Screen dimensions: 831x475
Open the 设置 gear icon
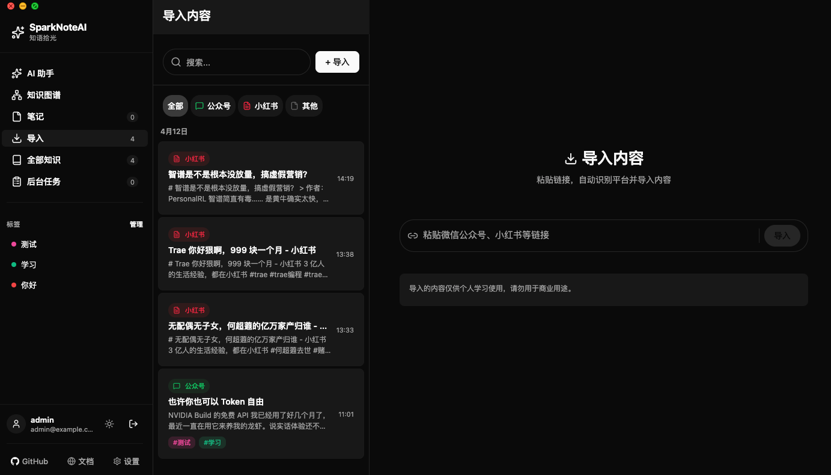point(117,461)
